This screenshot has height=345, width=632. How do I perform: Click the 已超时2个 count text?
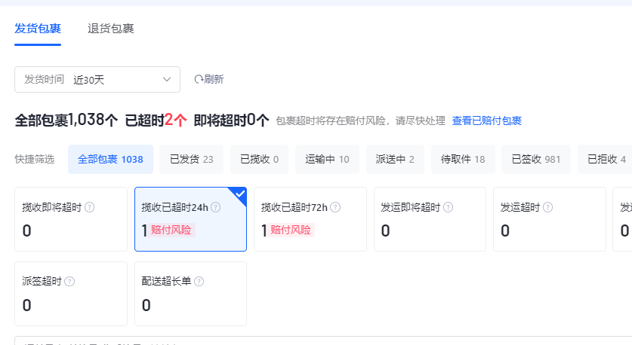(156, 120)
